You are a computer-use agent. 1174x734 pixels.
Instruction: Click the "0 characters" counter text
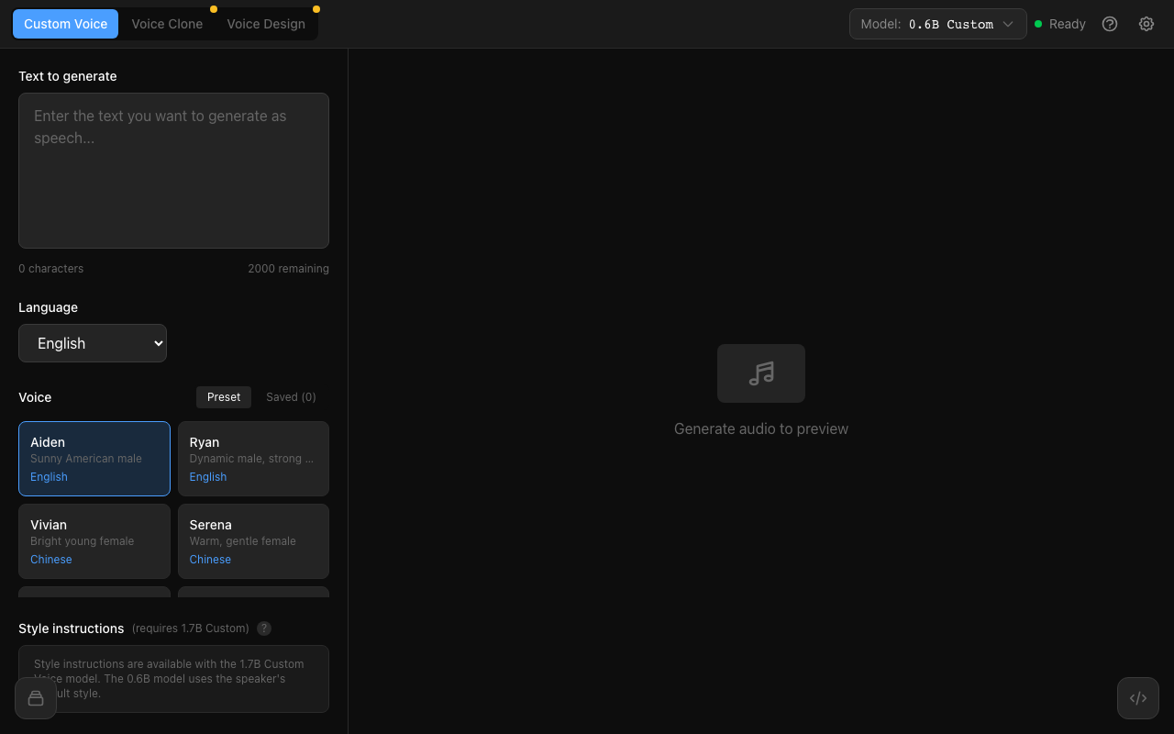50,269
